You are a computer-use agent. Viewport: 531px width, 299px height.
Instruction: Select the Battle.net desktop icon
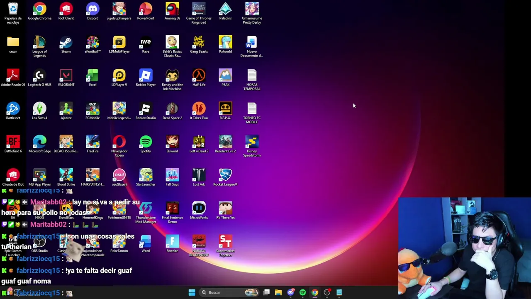click(x=13, y=111)
